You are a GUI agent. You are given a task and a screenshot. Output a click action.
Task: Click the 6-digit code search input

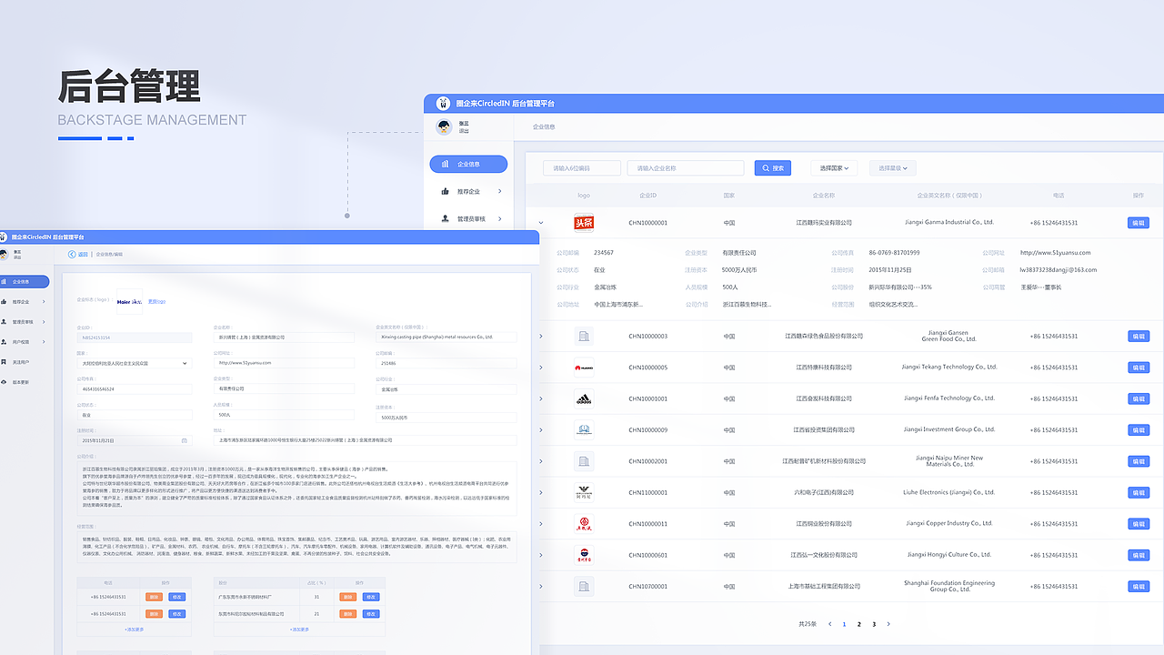tap(582, 168)
